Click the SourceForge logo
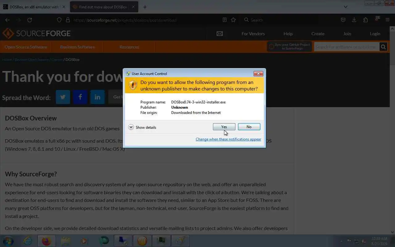This screenshot has width=395, height=247. click(x=37, y=33)
